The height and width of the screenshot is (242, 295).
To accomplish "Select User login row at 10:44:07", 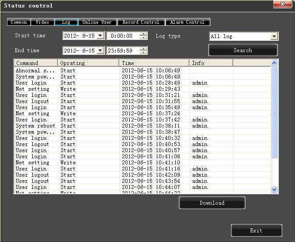I will pos(142,187).
